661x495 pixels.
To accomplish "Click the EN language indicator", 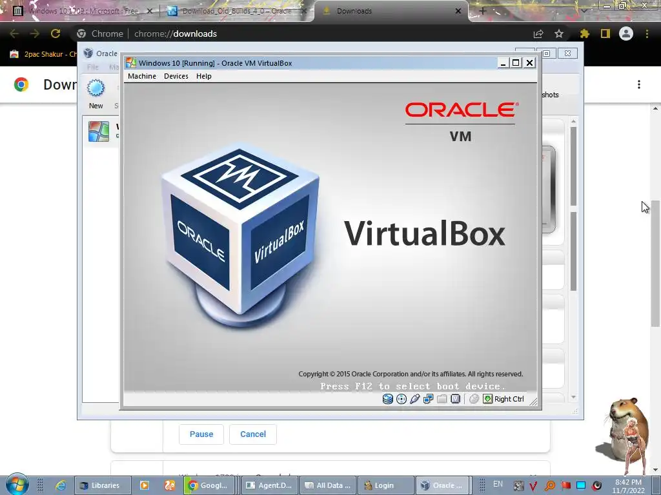I will 498,484.
